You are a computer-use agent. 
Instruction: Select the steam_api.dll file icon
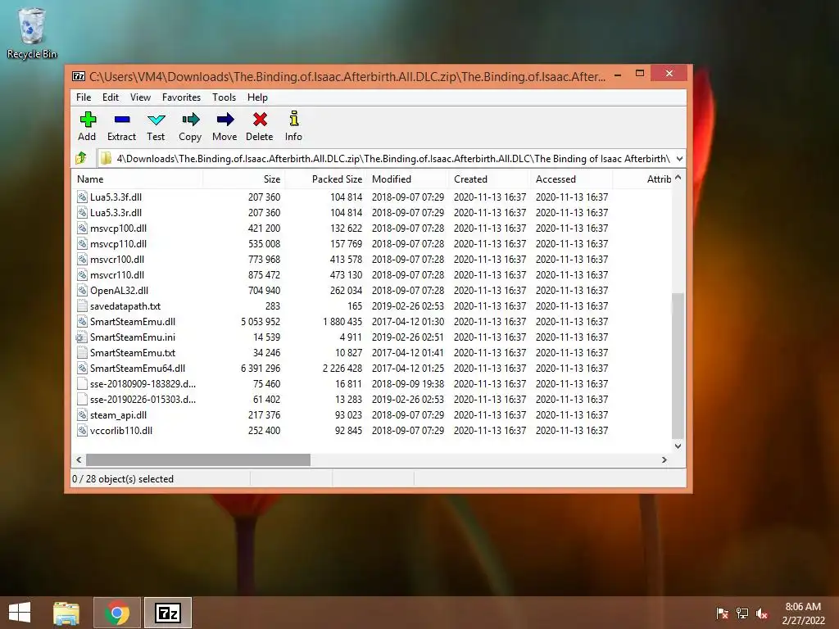pyautogui.click(x=82, y=414)
